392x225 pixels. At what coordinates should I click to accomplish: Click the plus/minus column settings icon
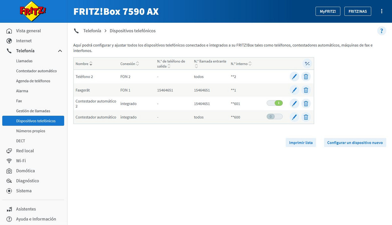pos(307,64)
